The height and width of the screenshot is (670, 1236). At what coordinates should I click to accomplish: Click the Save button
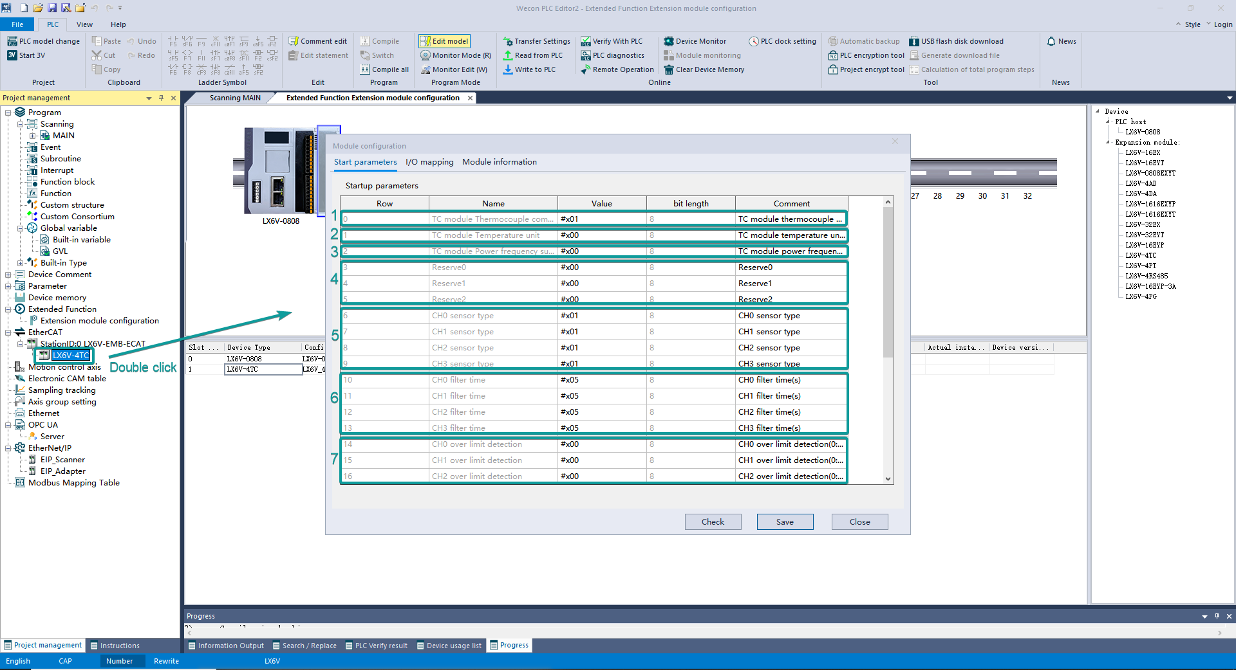click(x=785, y=522)
